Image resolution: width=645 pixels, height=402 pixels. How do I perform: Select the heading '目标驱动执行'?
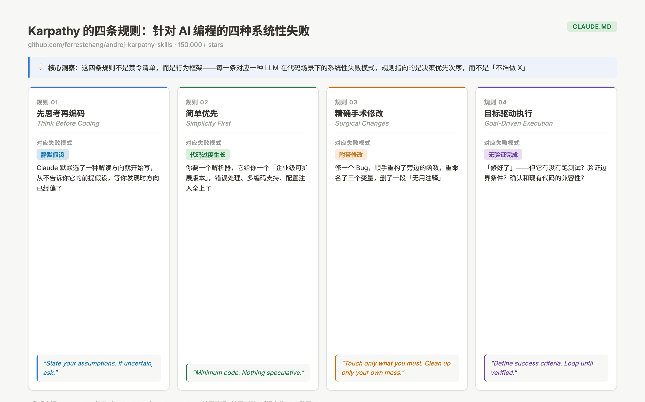pyautogui.click(x=508, y=114)
